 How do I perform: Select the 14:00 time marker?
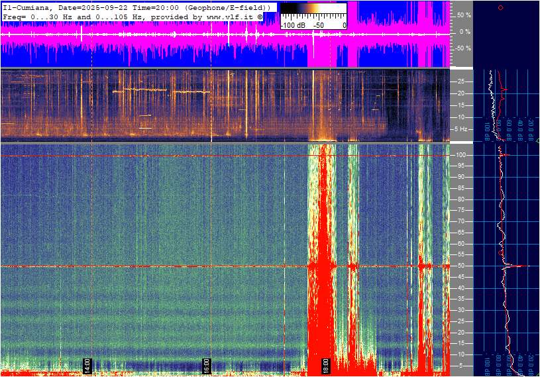(x=87, y=366)
